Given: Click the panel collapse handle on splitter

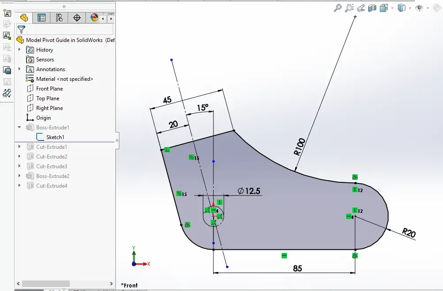Looking at the screenshot, I should (117, 140).
